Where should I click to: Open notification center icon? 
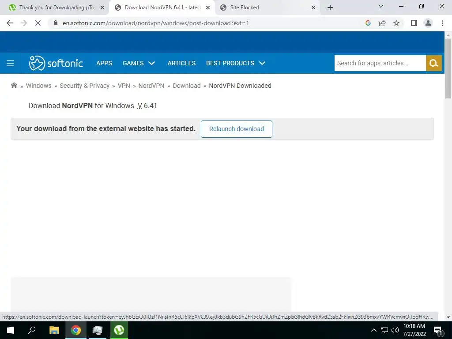click(438, 330)
